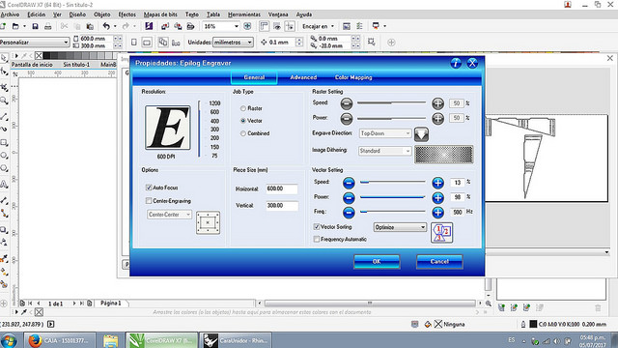This screenshot has height=348, width=618.
Task: Open the Engrave Direction Top-Down dropdown
Action: [385, 133]
